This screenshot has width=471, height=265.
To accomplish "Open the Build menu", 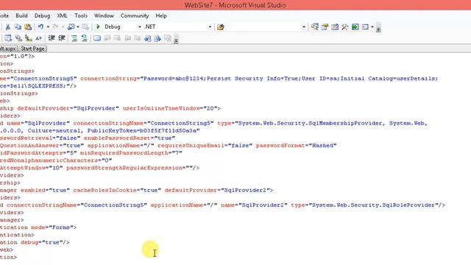I will (21, 15).
